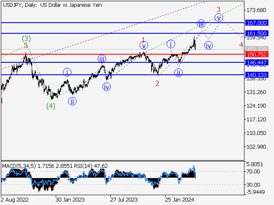Click the 110.050 price axis value
Image resolution: width=274 pixels, height=205 pixels.
click(256, 133)
